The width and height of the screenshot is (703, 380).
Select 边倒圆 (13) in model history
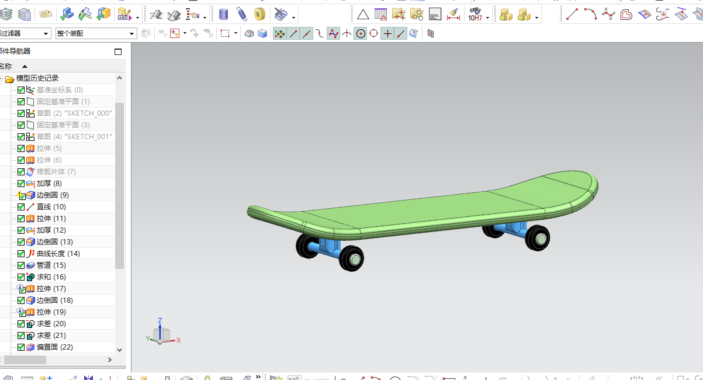(x=55, y=242)
